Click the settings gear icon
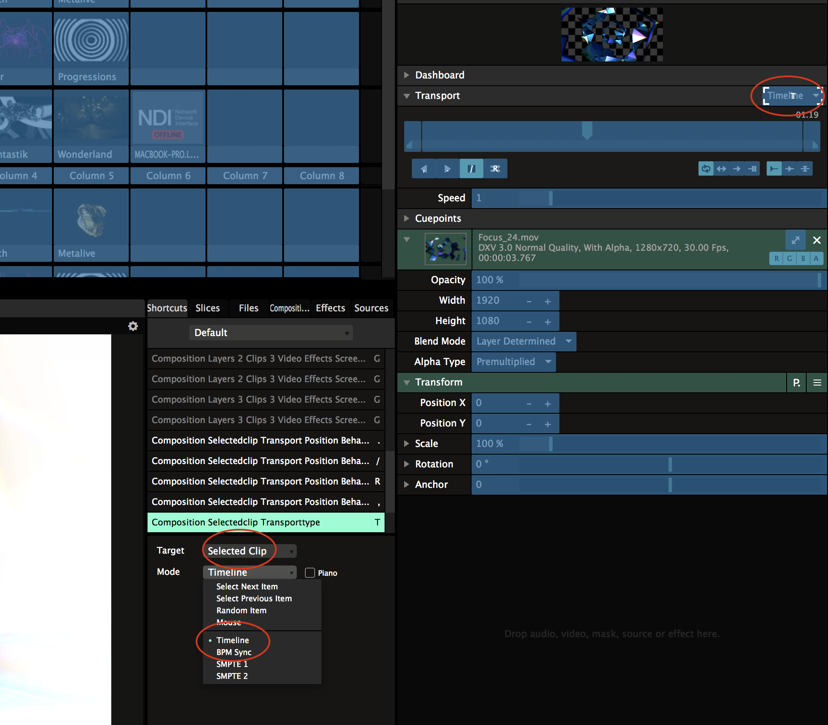828x725 pixels. click(x=133, y=326)
